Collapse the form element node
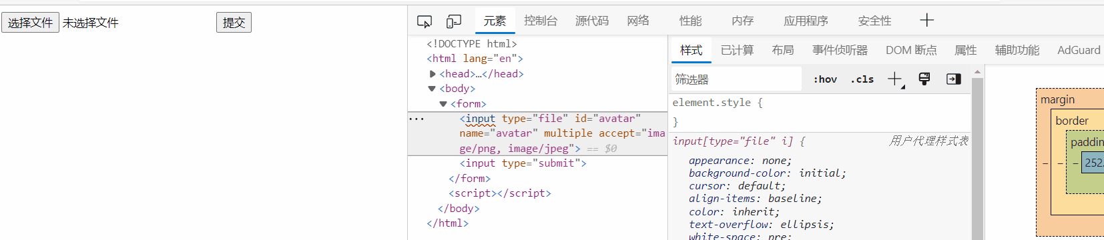This screenshot has width=1104, height=240. click(x=443, y=104)
